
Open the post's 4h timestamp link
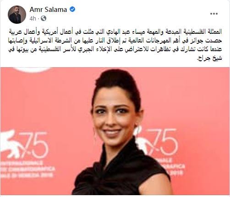click(33, 19)
